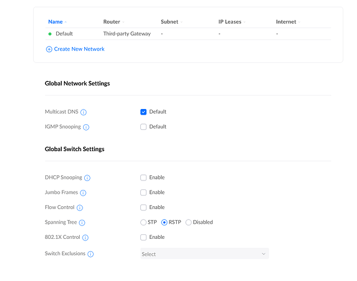Sort networks by Name column header

[56, 22]
